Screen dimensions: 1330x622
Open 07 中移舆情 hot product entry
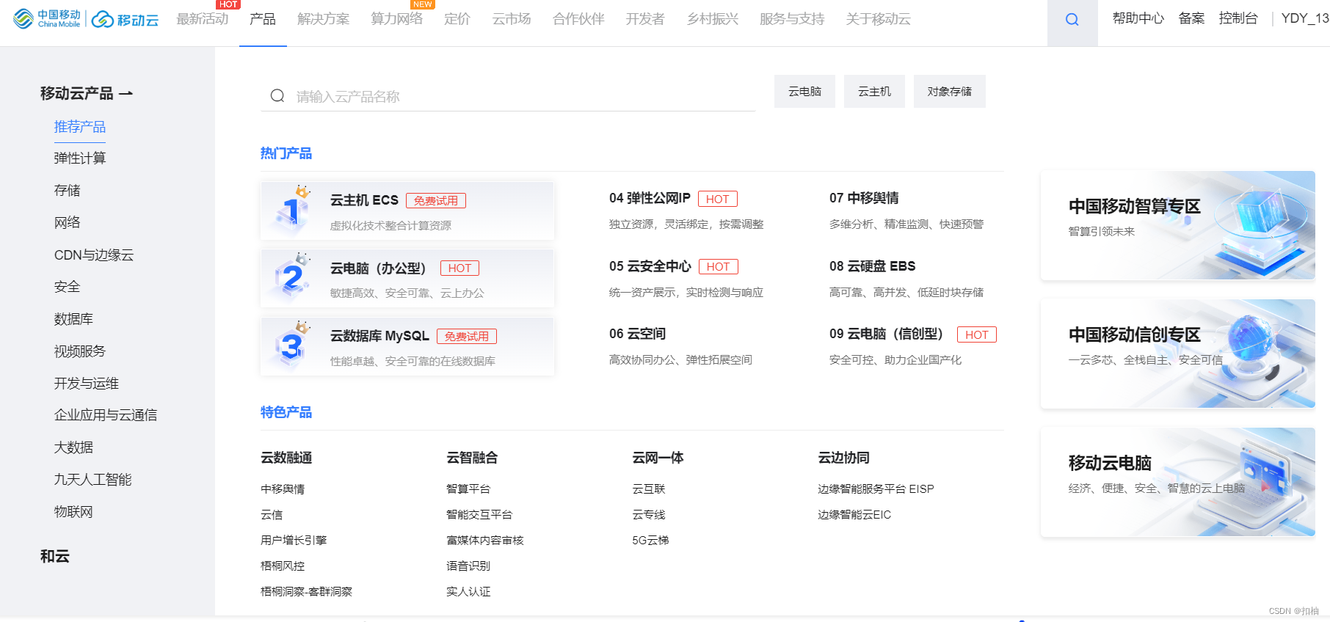click(864, 198)
